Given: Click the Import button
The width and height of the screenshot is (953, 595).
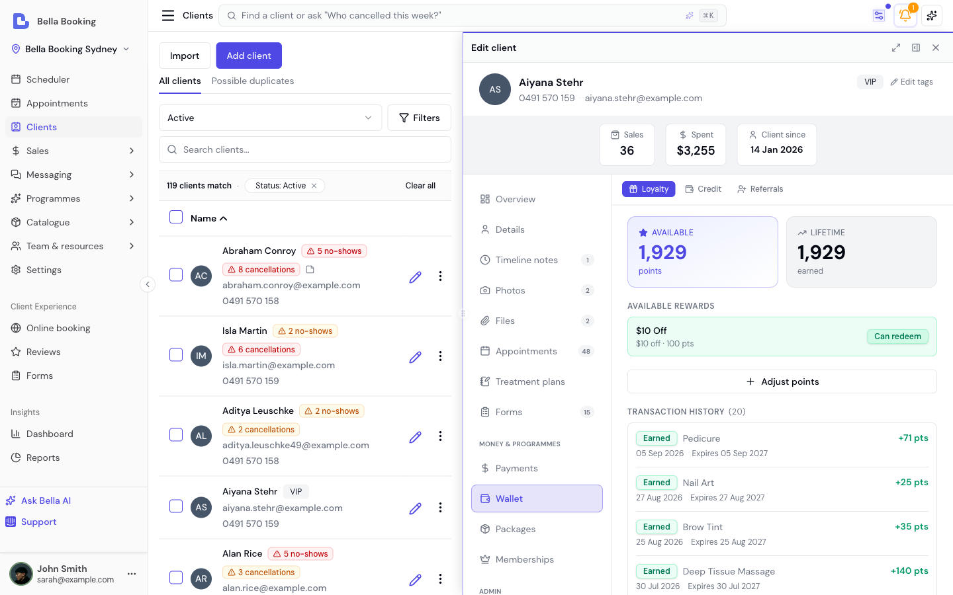Looking at the screenshot, I should [x=185, y=56].
